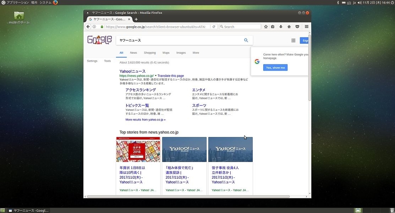Open 場所 menu in top panel
The image size is (395, 213).
[x=34, y=3]
